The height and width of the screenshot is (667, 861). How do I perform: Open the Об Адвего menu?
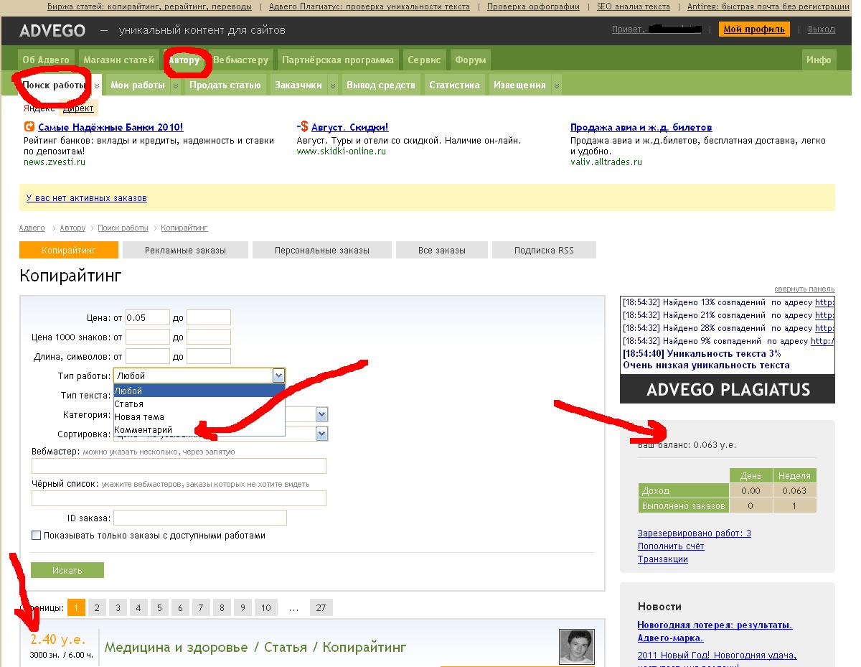[x=47, y=60]
